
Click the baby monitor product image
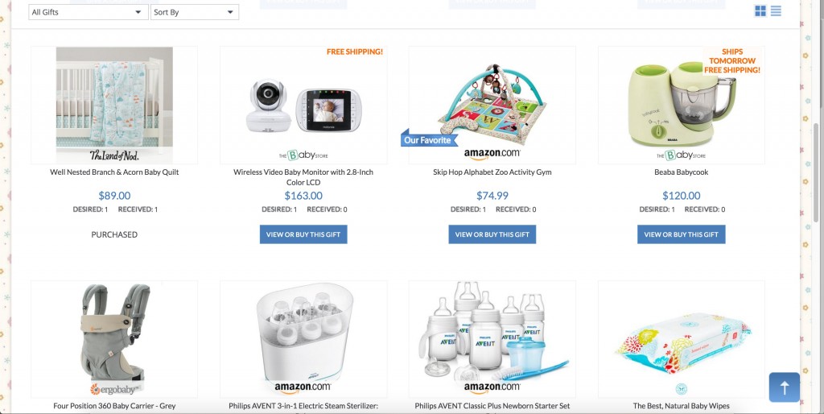(x=303, y=106)
